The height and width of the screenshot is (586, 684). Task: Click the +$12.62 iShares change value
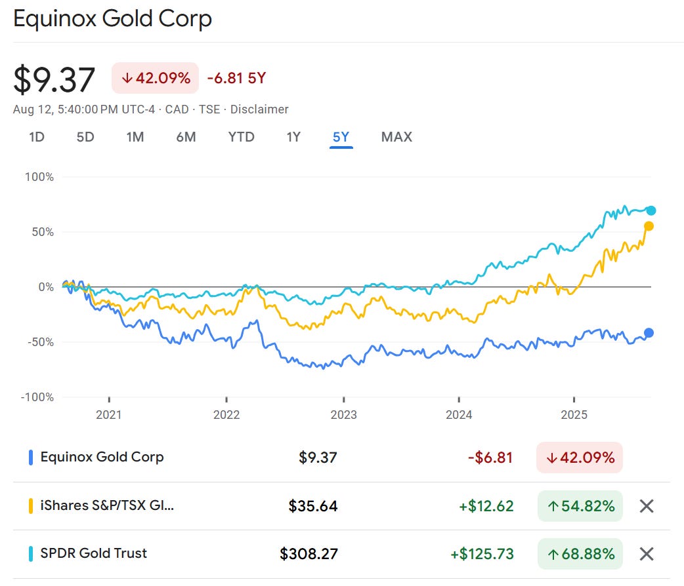point(486,506)
